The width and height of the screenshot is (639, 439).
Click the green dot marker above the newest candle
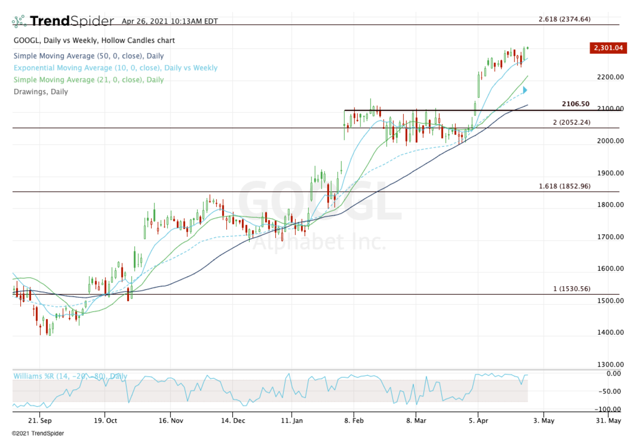click(526, 47)
